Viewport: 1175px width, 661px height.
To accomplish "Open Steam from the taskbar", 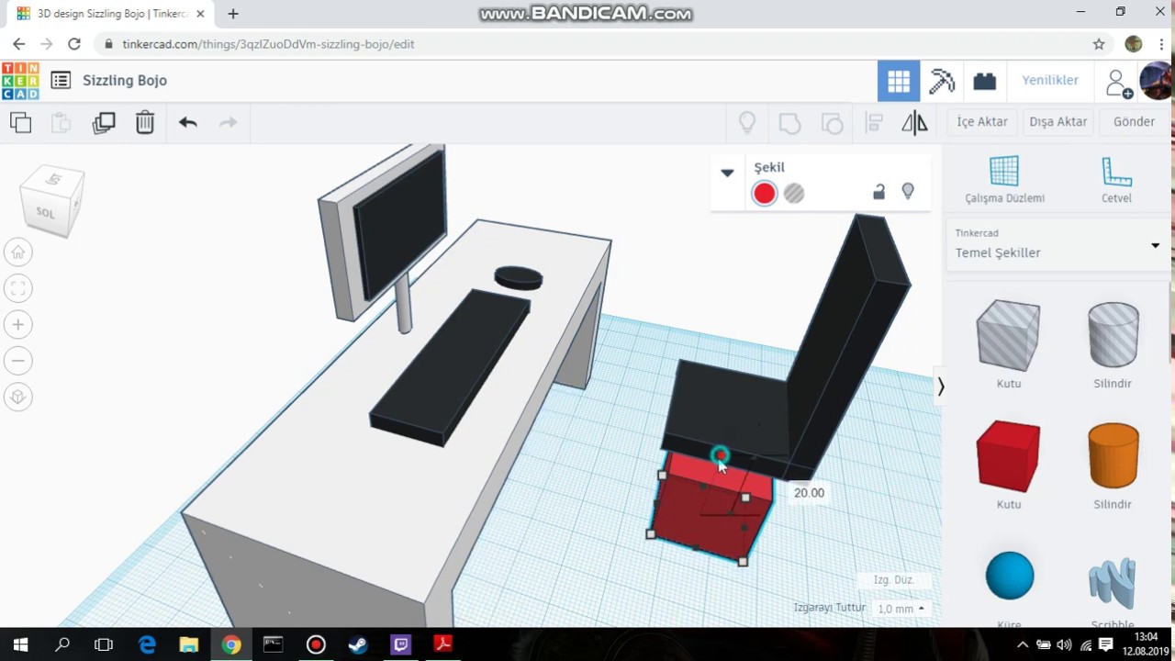I will pyautogui.click(x=358, y=644).
